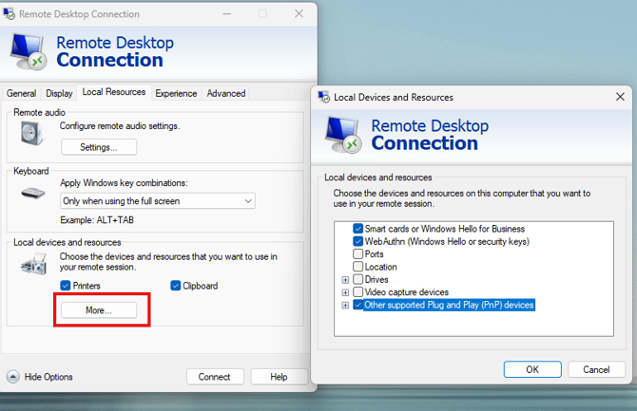Click Local Devices and Resources title bar icon

(x=324, y=97)
